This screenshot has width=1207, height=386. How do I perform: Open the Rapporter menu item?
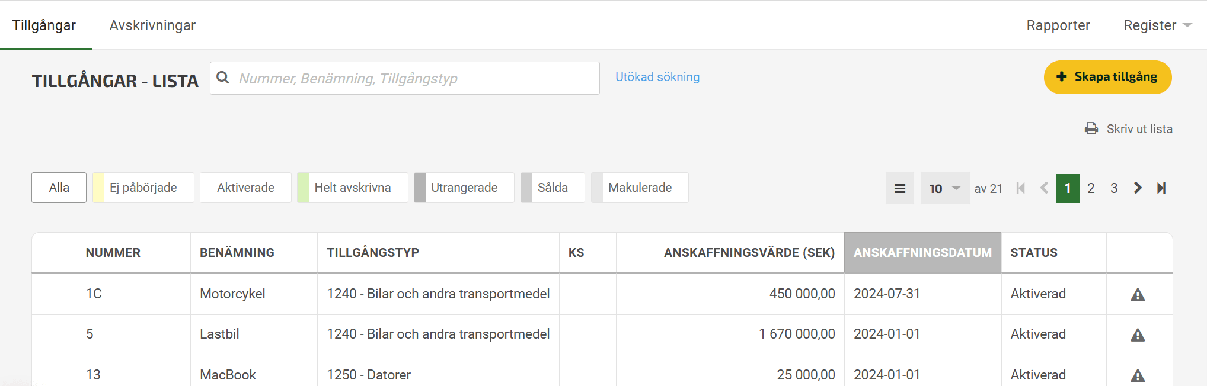pos(1058,25)
